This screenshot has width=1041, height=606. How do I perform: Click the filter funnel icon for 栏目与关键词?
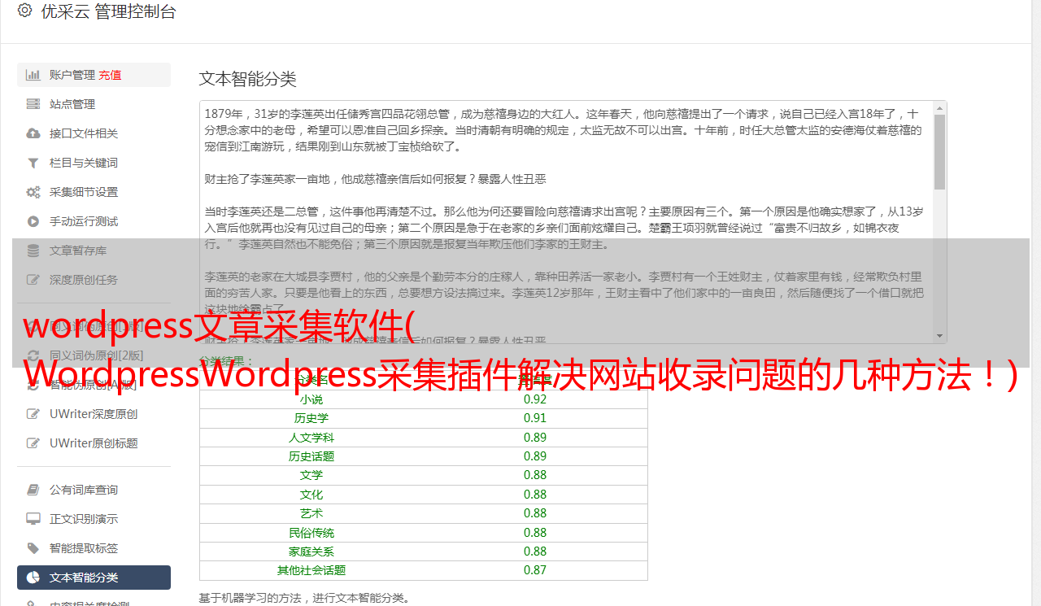point(33,163)
